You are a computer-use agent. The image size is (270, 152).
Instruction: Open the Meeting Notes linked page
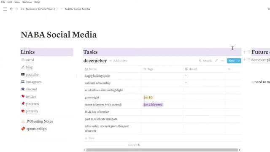[x=41, y=121]
